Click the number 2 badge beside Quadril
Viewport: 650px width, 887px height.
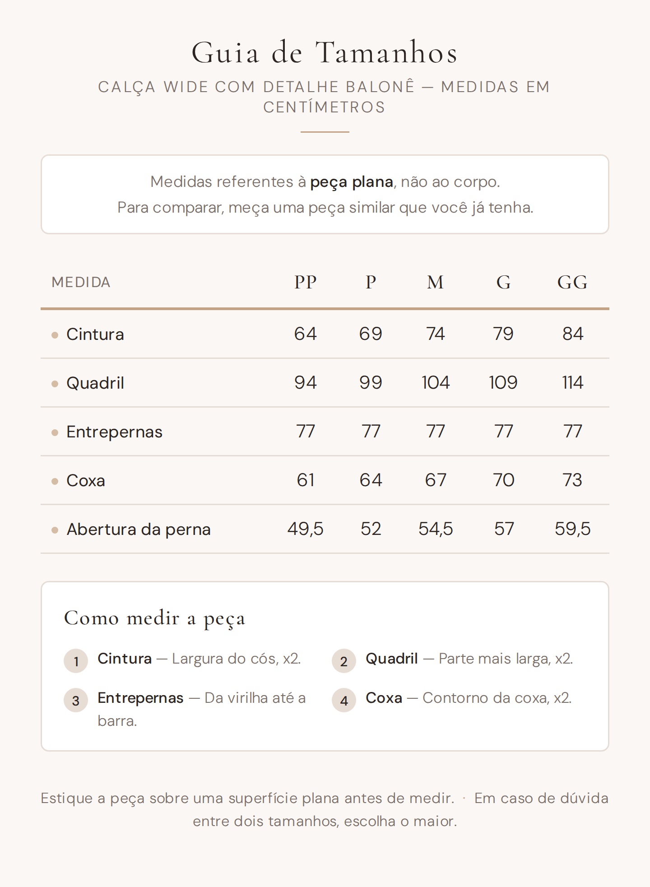(344, 661)
